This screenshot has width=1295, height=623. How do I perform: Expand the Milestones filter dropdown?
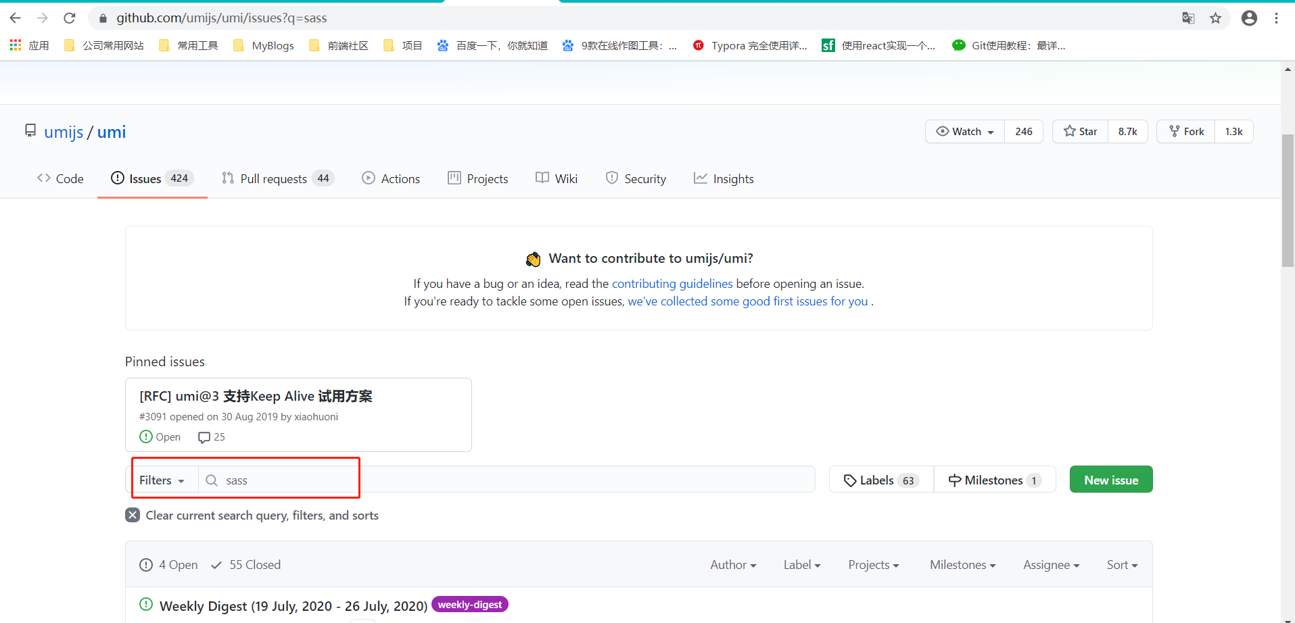pyautogui.click(x=962, y=565)
